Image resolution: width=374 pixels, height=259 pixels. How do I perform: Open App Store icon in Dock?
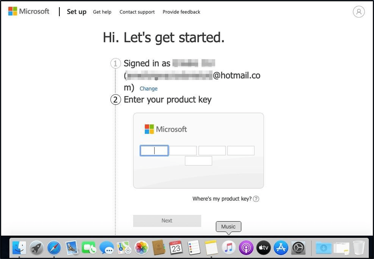(x=281, y=248)
